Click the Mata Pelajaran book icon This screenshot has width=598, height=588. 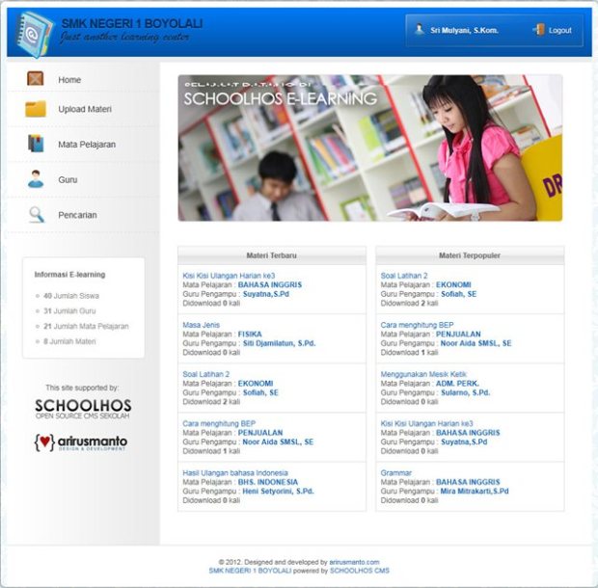click(x=36, y=144)
